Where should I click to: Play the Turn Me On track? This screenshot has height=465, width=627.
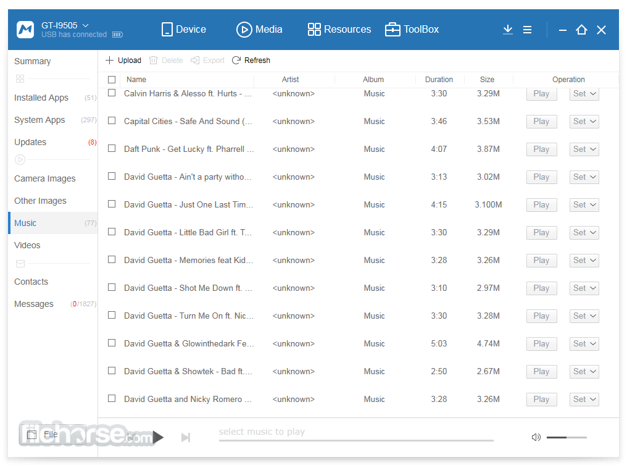(x=541, y=316)
